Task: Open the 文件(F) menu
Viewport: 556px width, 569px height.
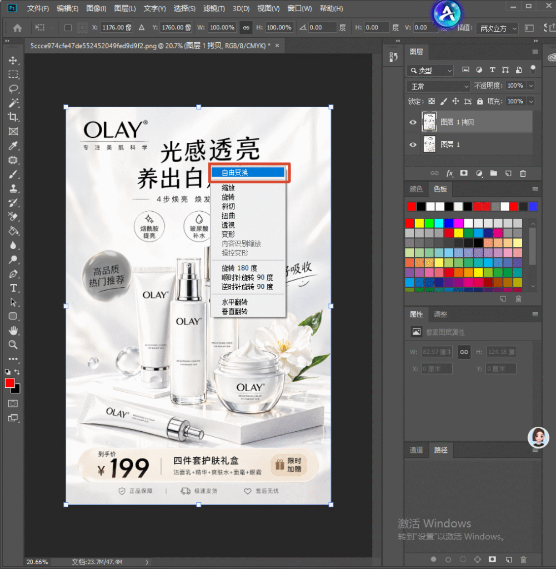Action: (x=38, y=8)
